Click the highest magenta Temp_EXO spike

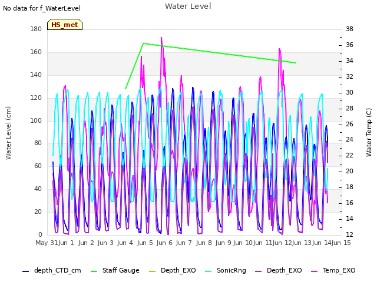pos(161,38)
